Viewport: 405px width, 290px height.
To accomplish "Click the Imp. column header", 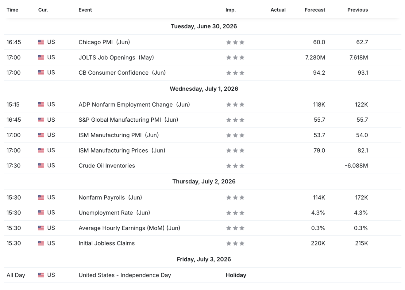I will pos(231,10).
